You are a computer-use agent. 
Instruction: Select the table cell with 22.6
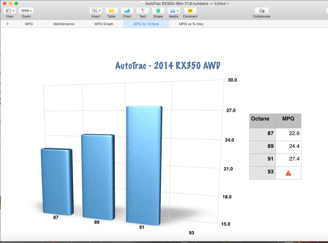(288, 134)
